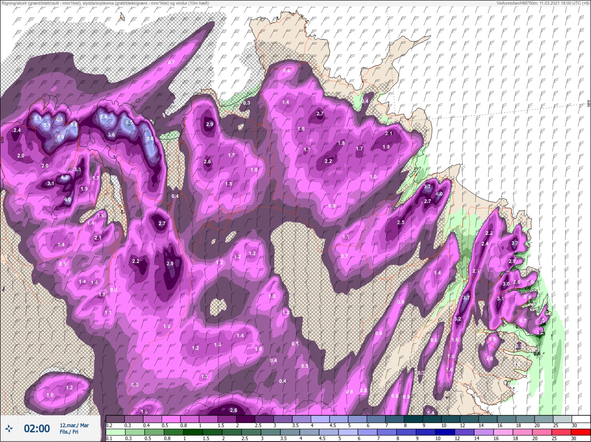This screenshot has width=591, height=442.
Task: Click the upper legend swatch between 0.2 and 0.3
Action: (x=115, y=419)
